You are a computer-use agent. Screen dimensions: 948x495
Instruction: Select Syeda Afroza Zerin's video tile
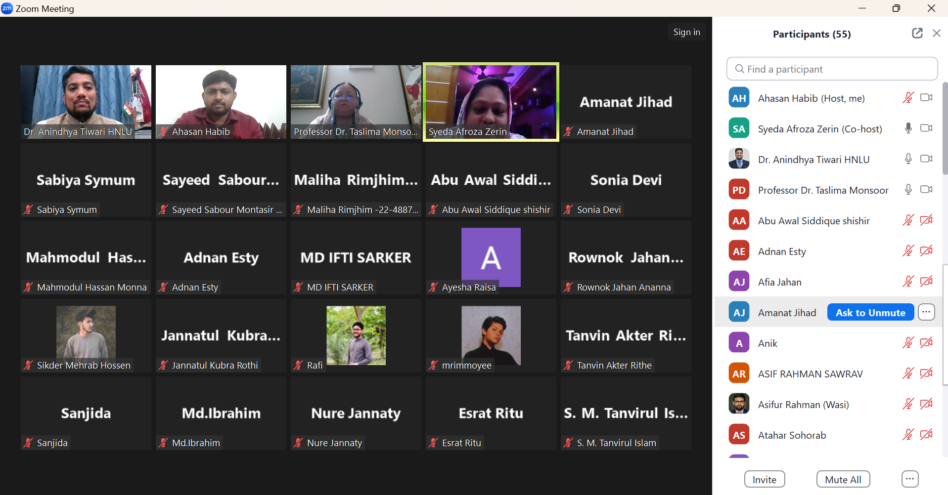coord(491,102)
